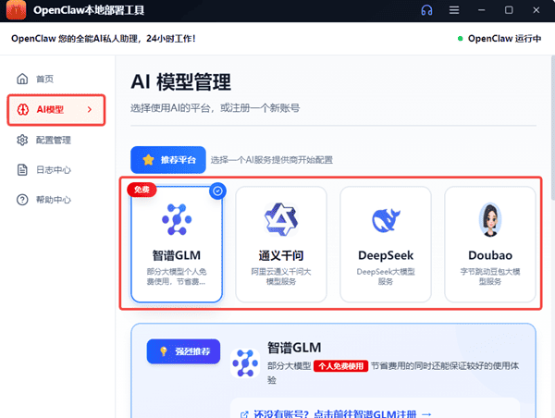Click the red 免费 badge on 智谱GLM

click(x=142, y=190)
